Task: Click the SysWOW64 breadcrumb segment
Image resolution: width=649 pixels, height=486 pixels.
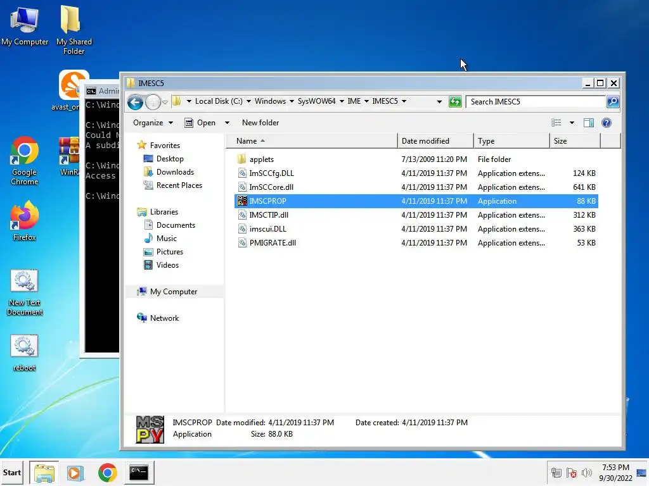Action: pyautogui.click(x=317, y=101)
